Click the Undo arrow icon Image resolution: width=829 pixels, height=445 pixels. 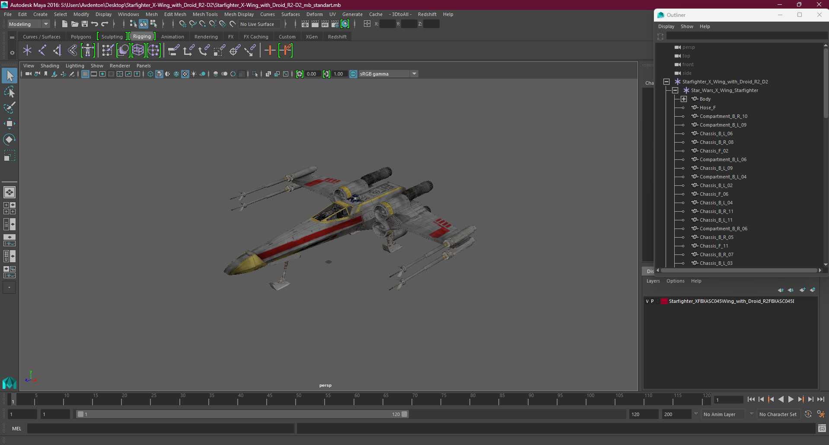pyautogui.click(x=95, y=24)
